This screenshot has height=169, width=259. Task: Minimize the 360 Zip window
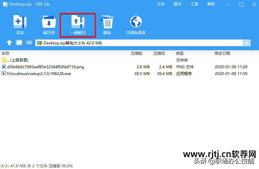tap(228, 5)
